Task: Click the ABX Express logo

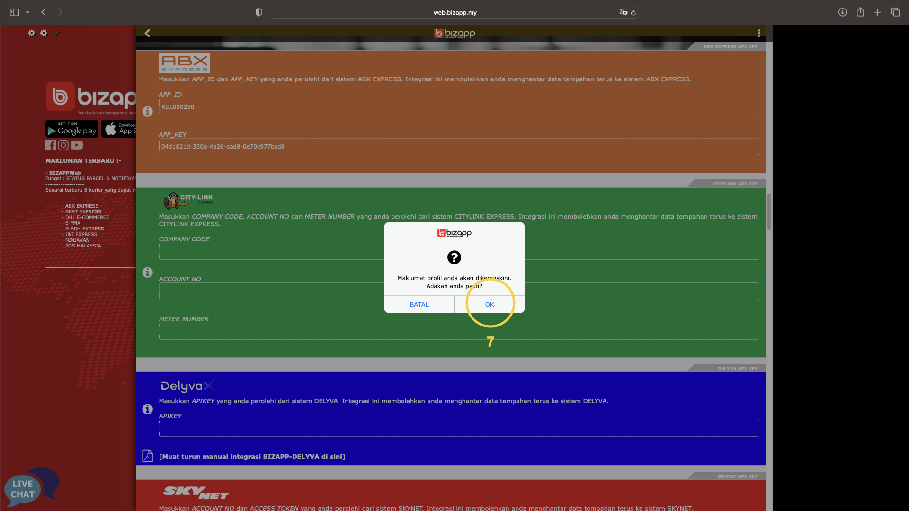Action: click(184, 63)
